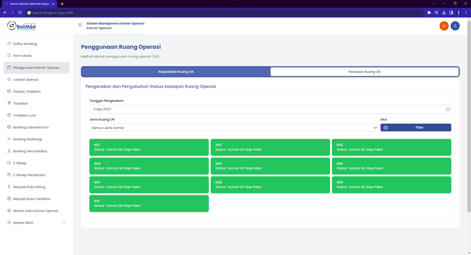Click the BaliMed logo
Screen dimensions: 471x255
pos(21,26)
